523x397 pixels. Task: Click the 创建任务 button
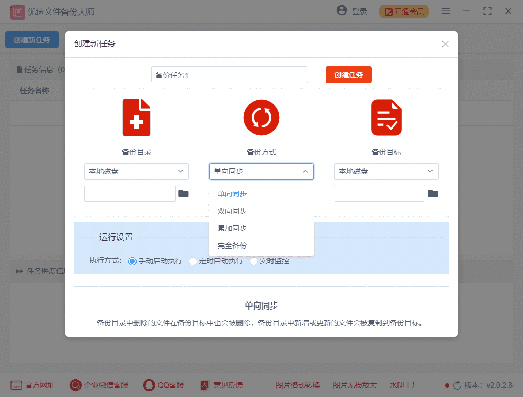click(x=349, y=75)
